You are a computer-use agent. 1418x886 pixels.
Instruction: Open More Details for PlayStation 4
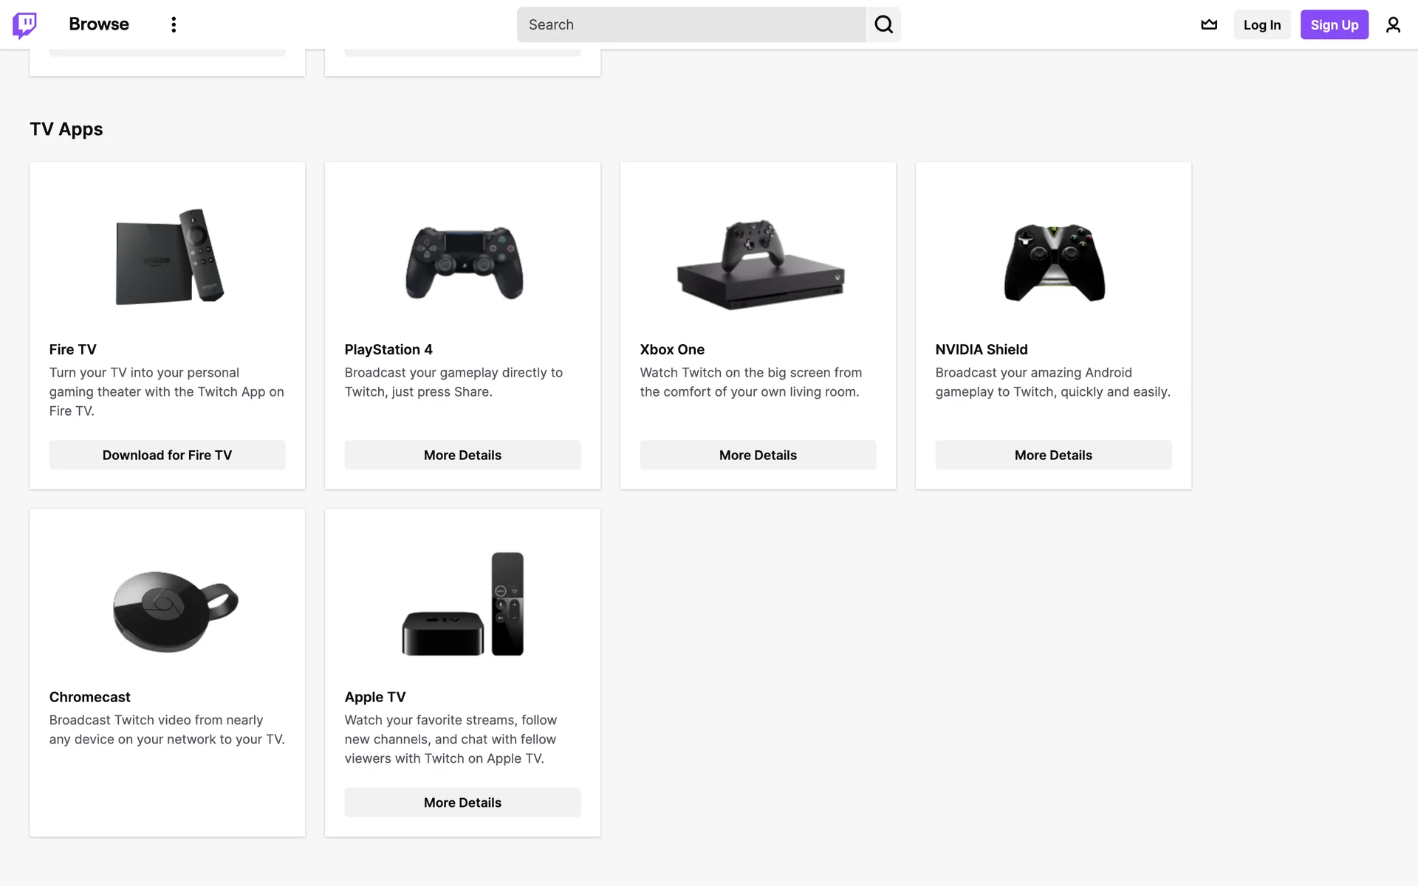coord(462,455)
